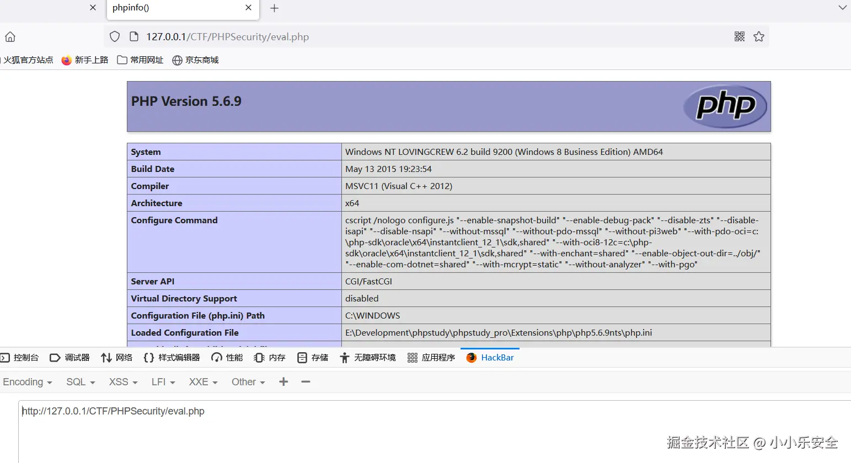The image size is (851, 463).
Task: Open the 火狐官方站点 bookmark
Action: (28, 60)
